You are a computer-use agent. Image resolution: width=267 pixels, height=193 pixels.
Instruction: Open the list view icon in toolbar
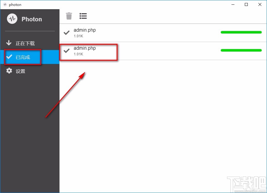83,16
